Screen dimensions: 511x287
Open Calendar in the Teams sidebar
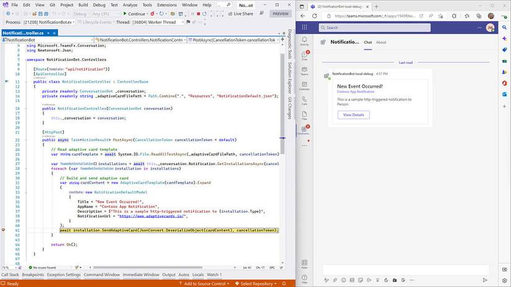(x=304, y=85)
